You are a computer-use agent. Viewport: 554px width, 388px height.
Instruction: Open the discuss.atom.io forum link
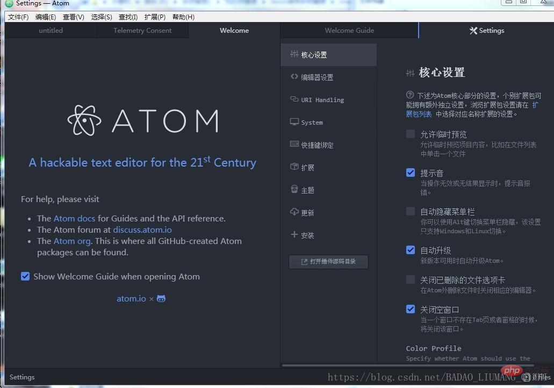click(x=142, y=229)
